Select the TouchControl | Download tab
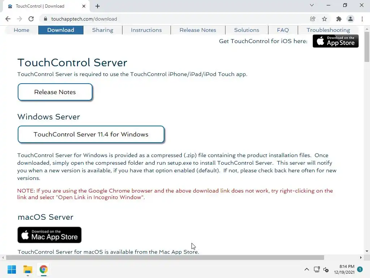This screenshot has width=370, height=278. coord(46,7)
